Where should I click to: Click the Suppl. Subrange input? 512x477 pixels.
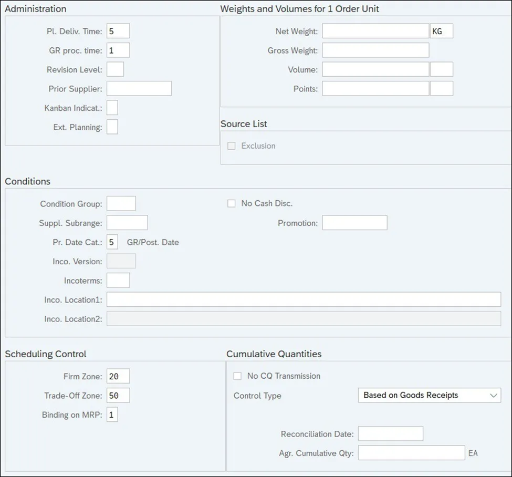coord(127,223)
